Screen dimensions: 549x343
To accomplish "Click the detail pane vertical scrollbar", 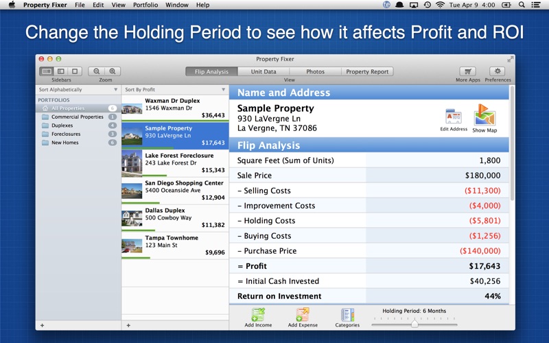I will [512, 143].
